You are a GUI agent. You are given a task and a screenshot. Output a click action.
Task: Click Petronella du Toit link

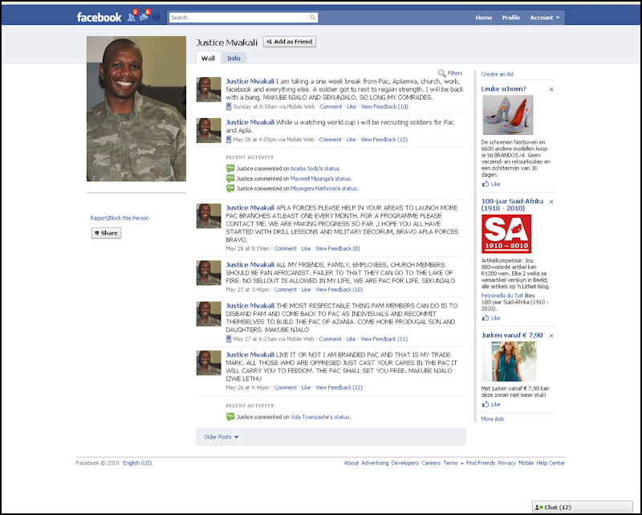point(502,295)
